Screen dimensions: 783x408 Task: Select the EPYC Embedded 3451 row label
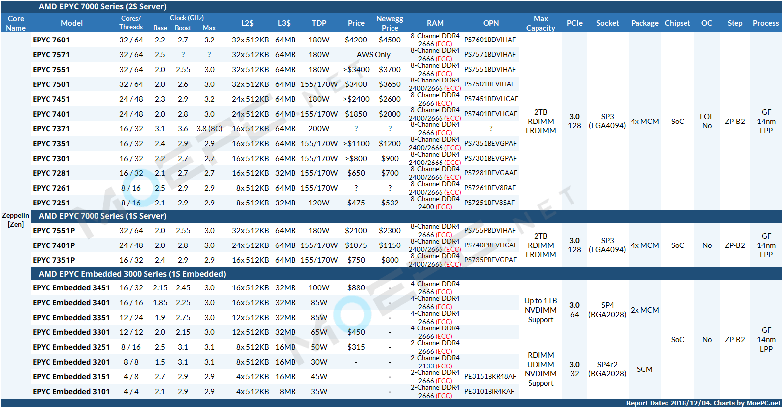pos(71,288)
